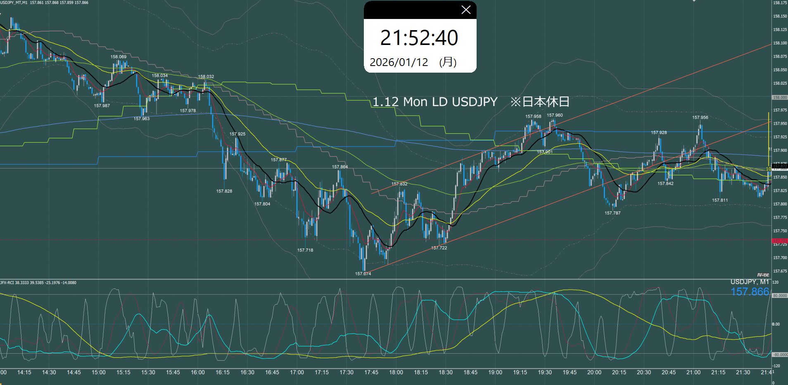Click the blue 157.866 price readout

pyautogui.click(x=750, y=292)
